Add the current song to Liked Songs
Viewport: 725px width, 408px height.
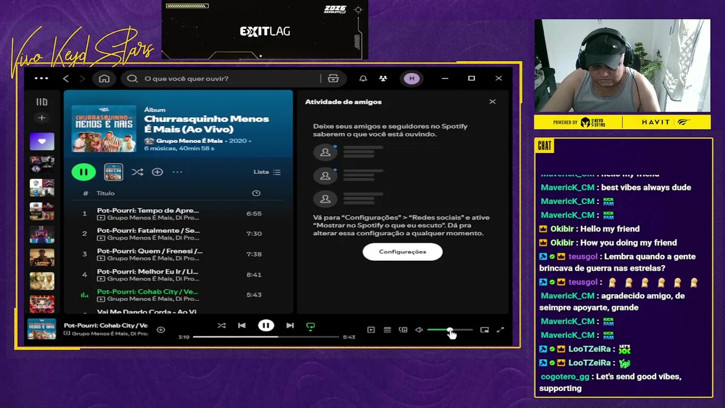coord(161,329)
